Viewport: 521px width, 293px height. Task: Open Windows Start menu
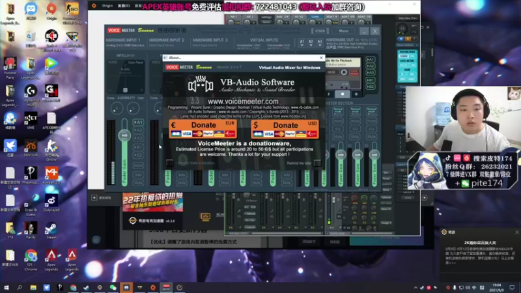[x=6, y=287]
